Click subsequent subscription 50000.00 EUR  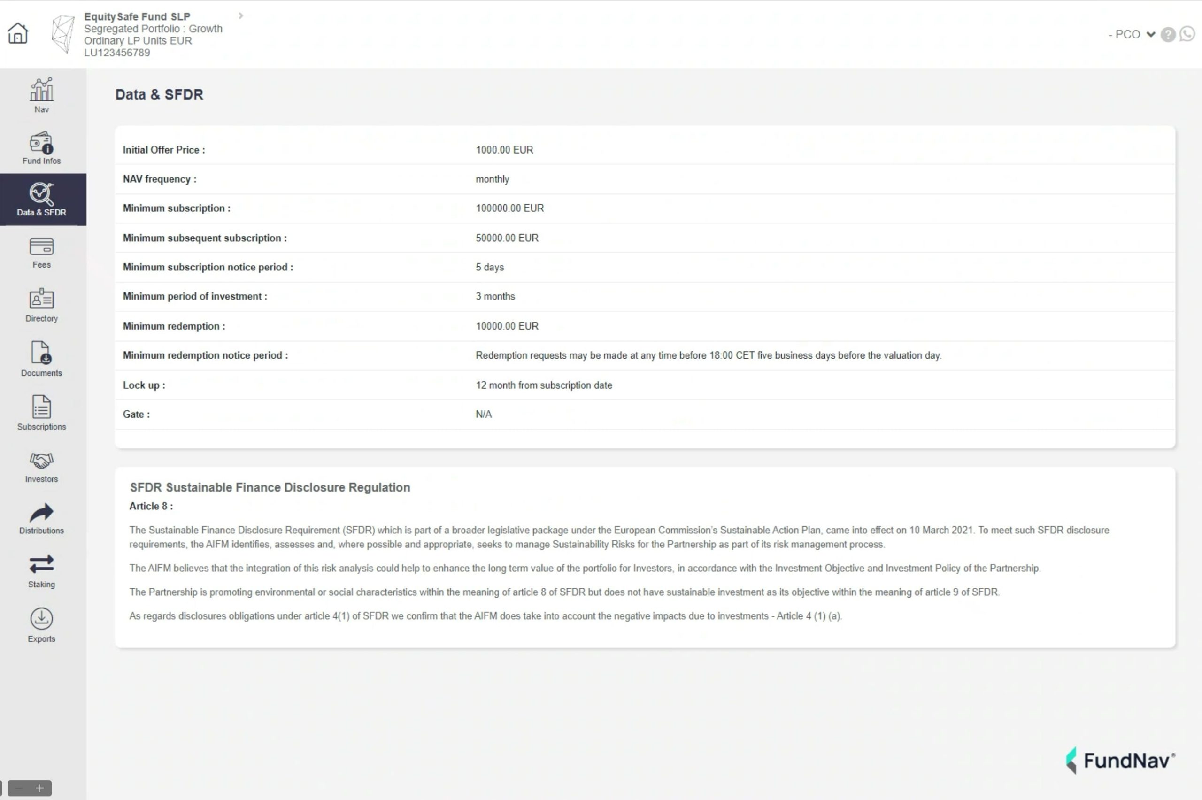click(507, 238)
